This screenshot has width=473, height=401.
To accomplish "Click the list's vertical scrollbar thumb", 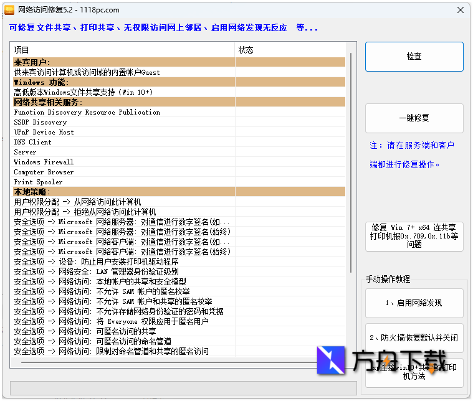I will tap(351, 163).
